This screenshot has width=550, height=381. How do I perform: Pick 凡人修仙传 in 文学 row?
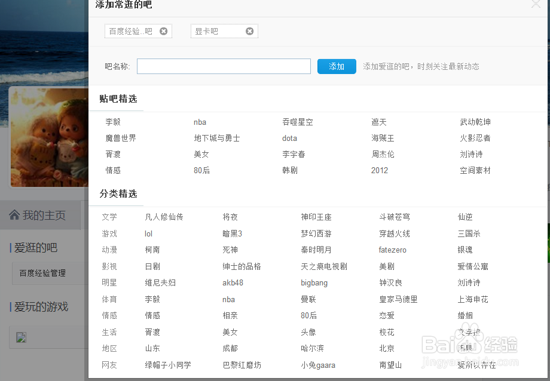(164, 217)
